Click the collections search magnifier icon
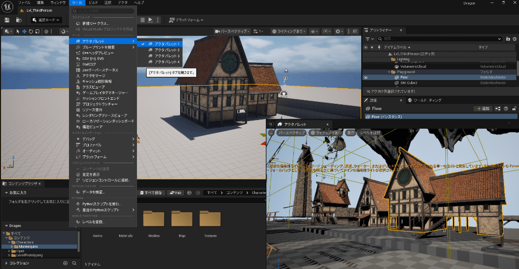This screenshot has width=519, height=269. (x=74, y=263)
